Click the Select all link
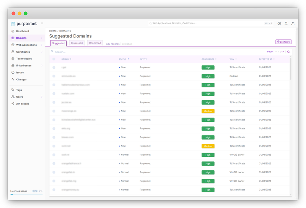306x208 pixels. pos(127,44)
